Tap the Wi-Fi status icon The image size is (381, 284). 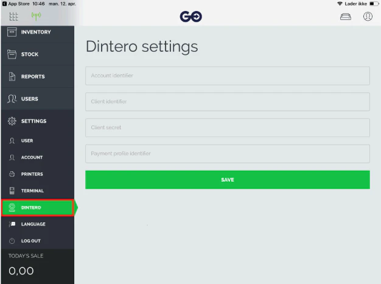[x=340, y=4]
